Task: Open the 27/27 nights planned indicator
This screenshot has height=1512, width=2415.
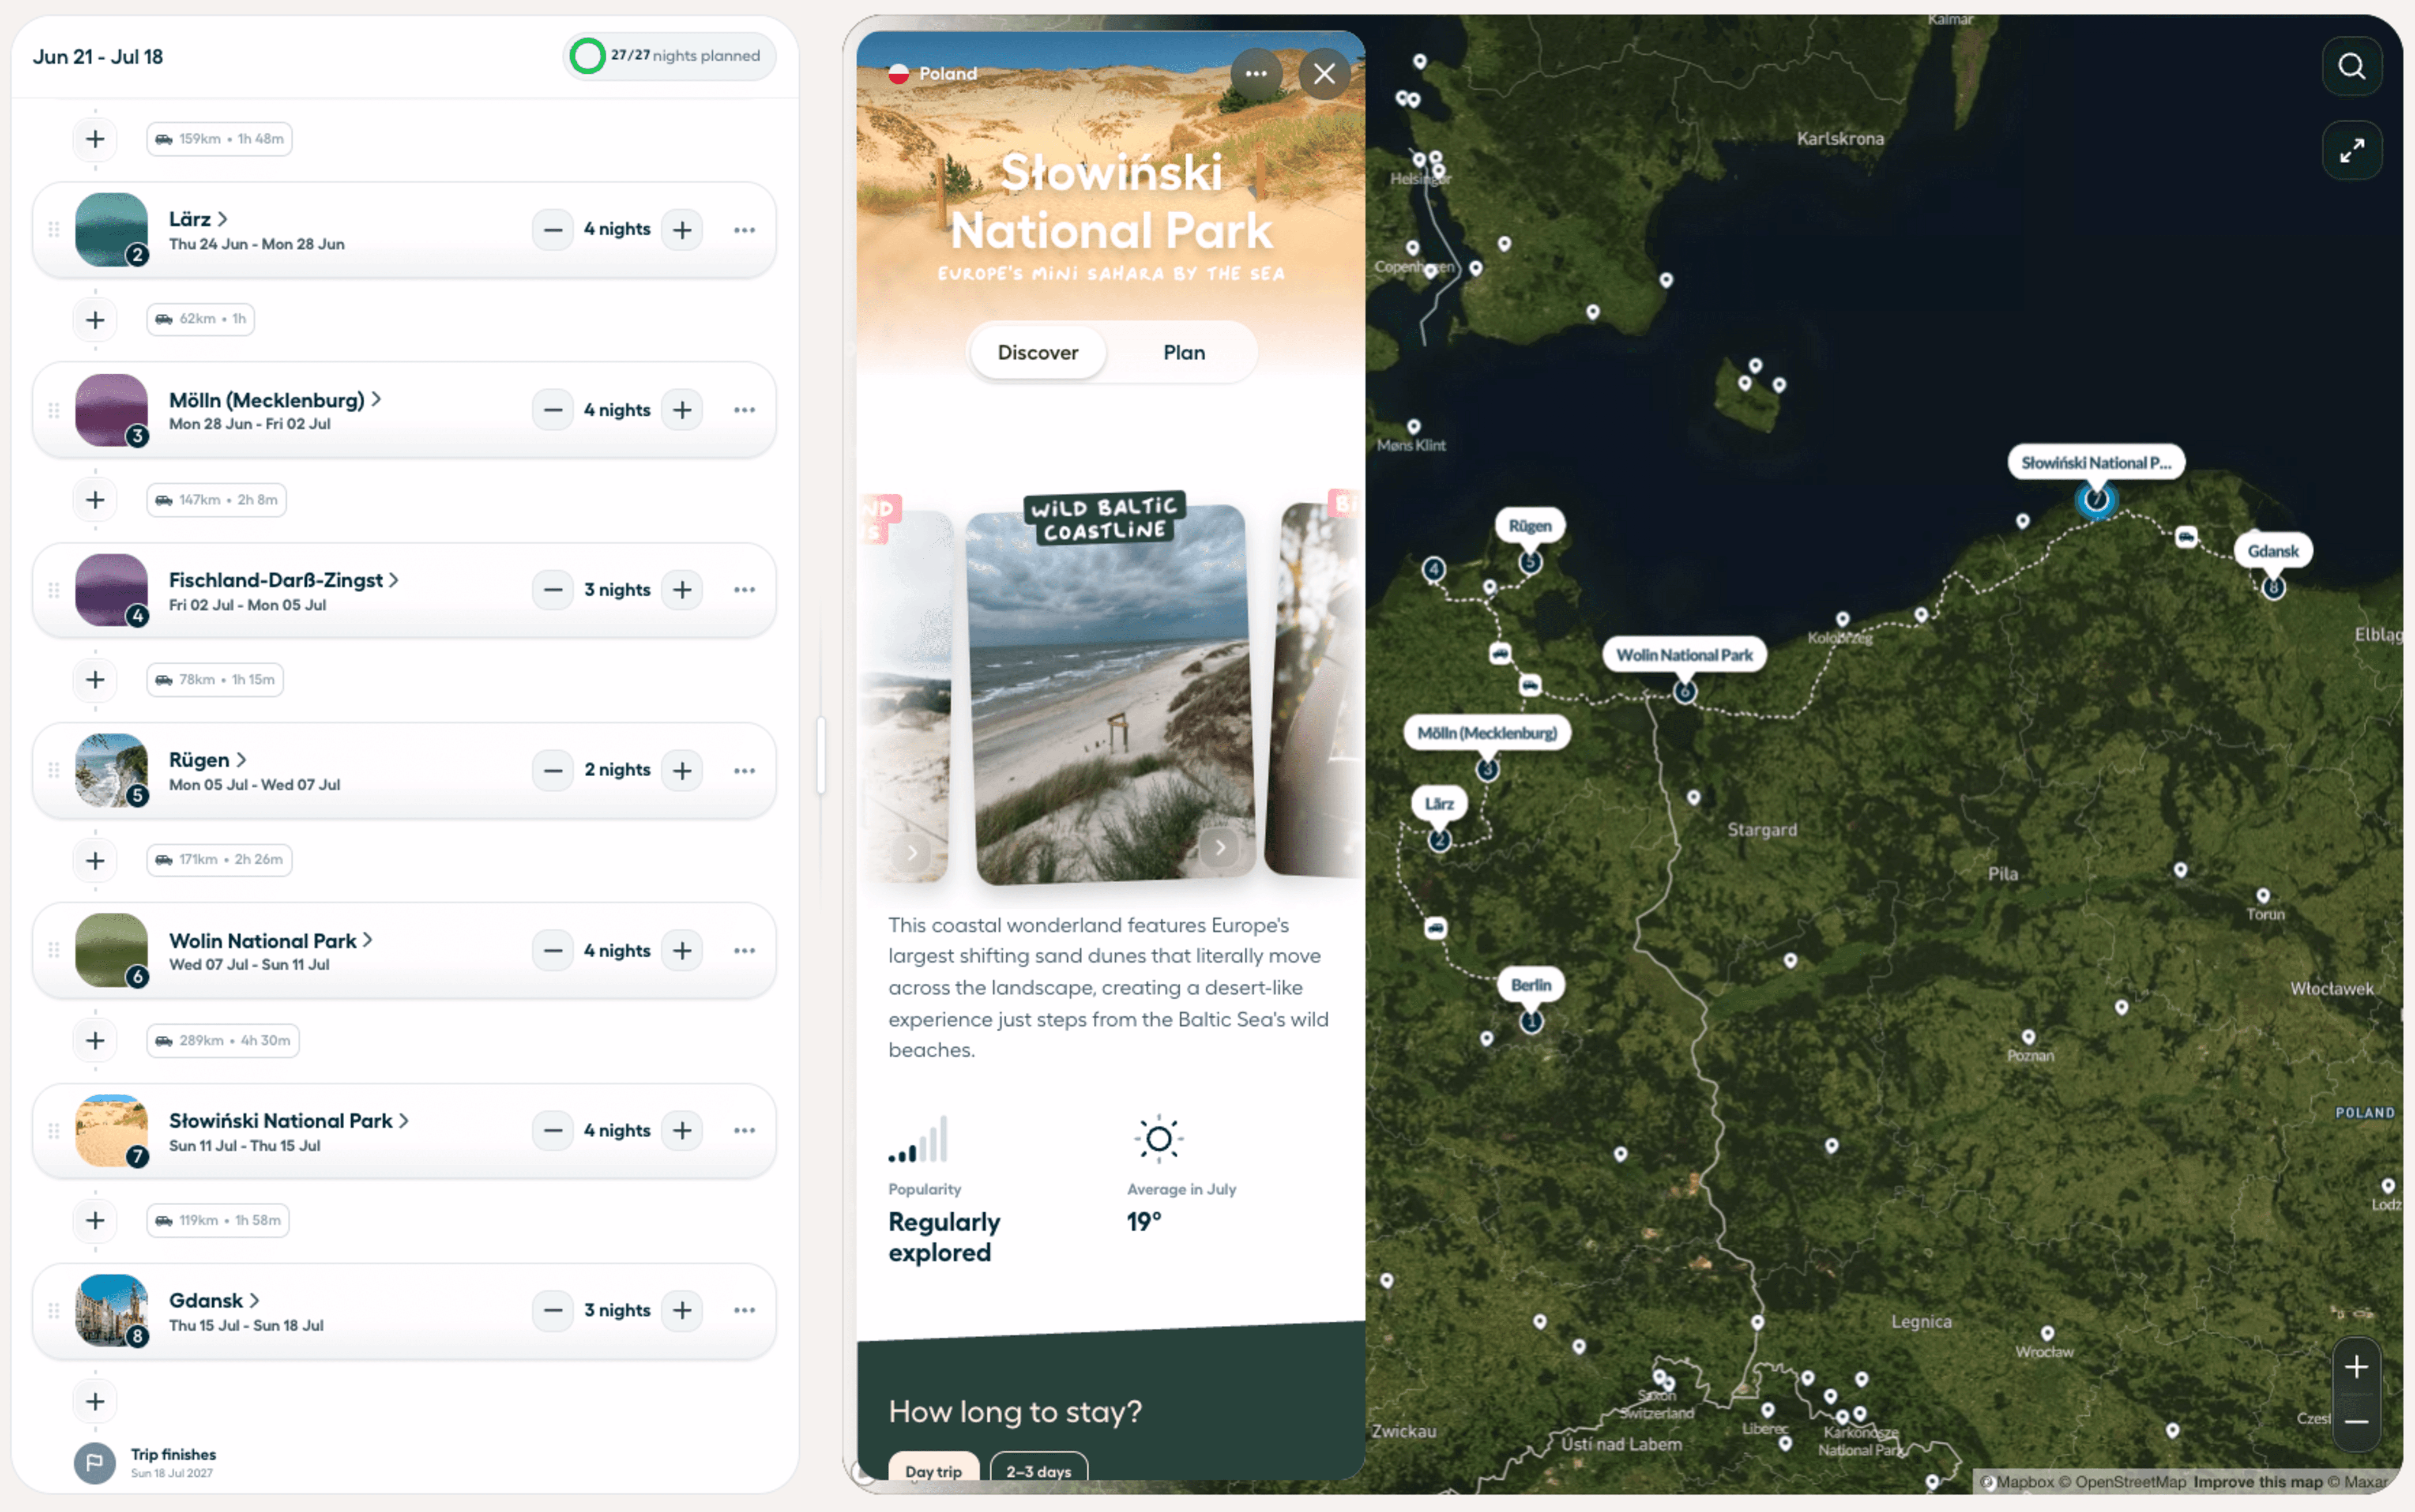Action: 669,56
